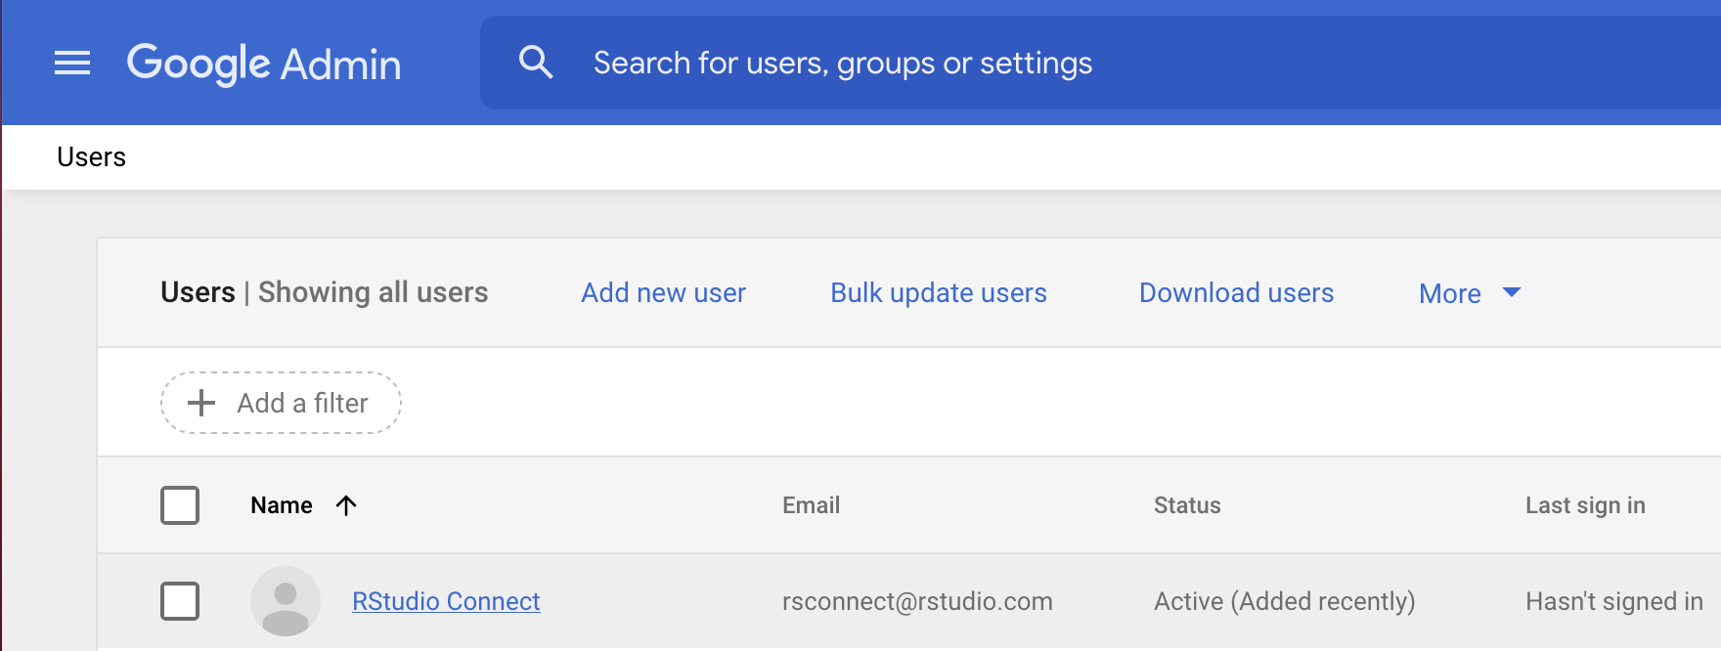Click Download users
The width and height of the screenshot is (1721, 651).
pyautogui.click(x=1236, y=293)
